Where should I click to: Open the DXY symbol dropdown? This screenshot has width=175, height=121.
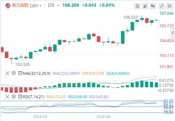pos(36,5)
